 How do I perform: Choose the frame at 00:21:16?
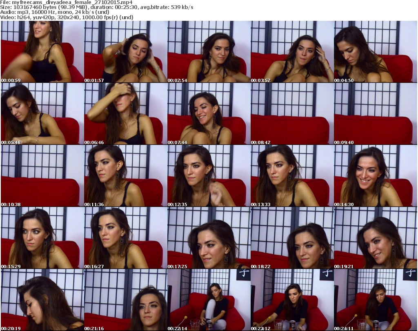(x=126, y=300)
